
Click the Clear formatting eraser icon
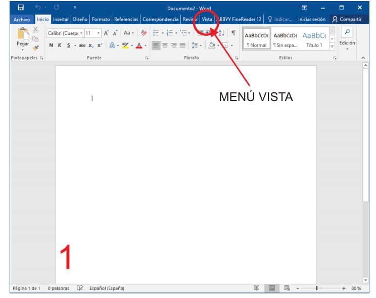pyautogui.click(x=144, y=33)
